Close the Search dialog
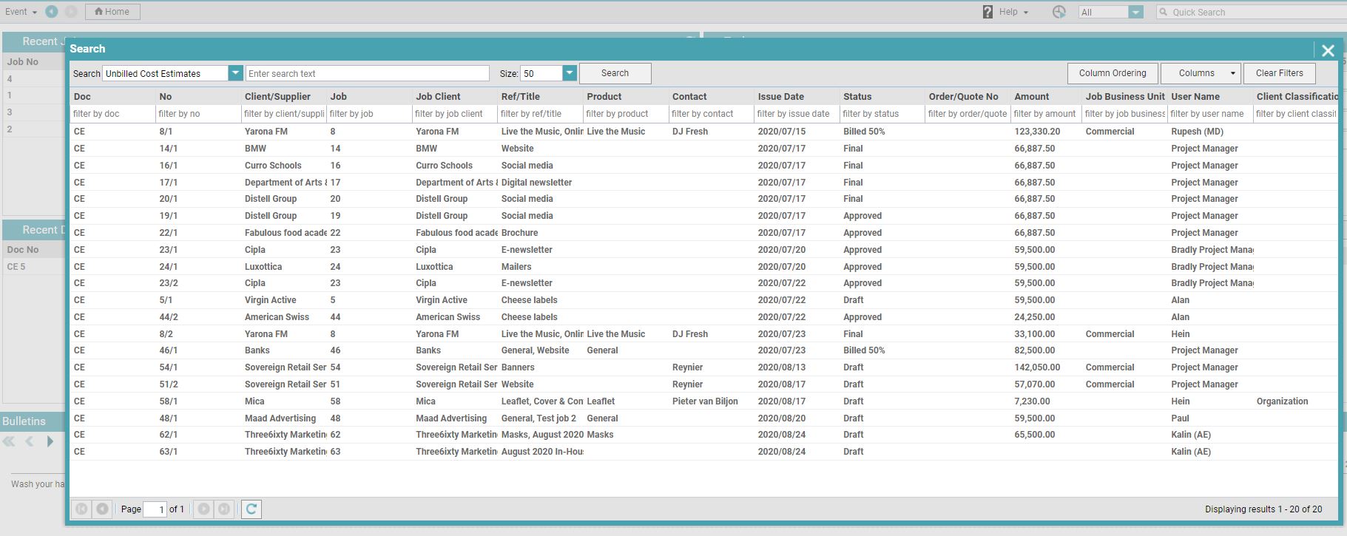 pyautogui.click(x=1328, y=50)
